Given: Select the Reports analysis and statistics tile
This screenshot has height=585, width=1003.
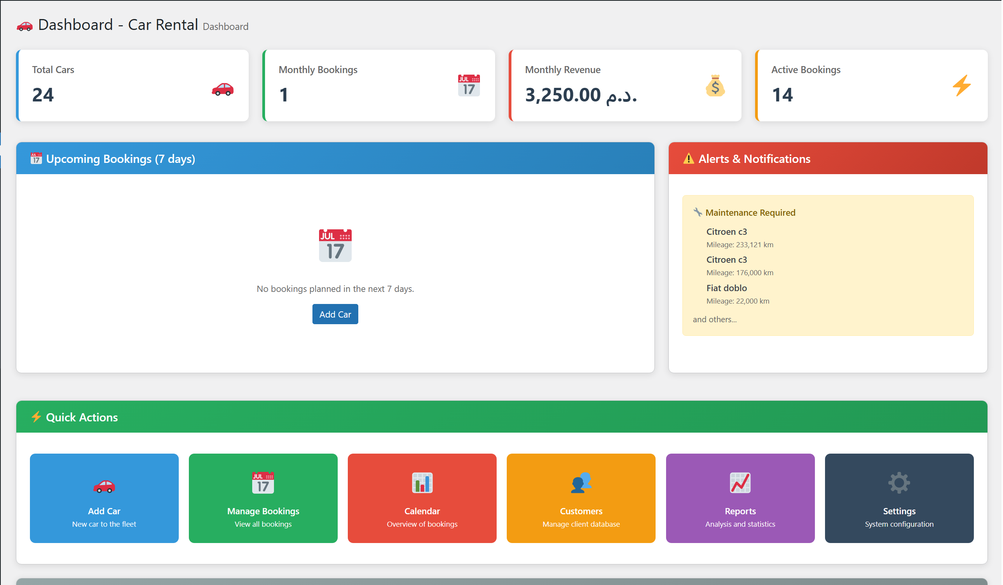Looking at the screenshot, I should click(x=740, y=498).
